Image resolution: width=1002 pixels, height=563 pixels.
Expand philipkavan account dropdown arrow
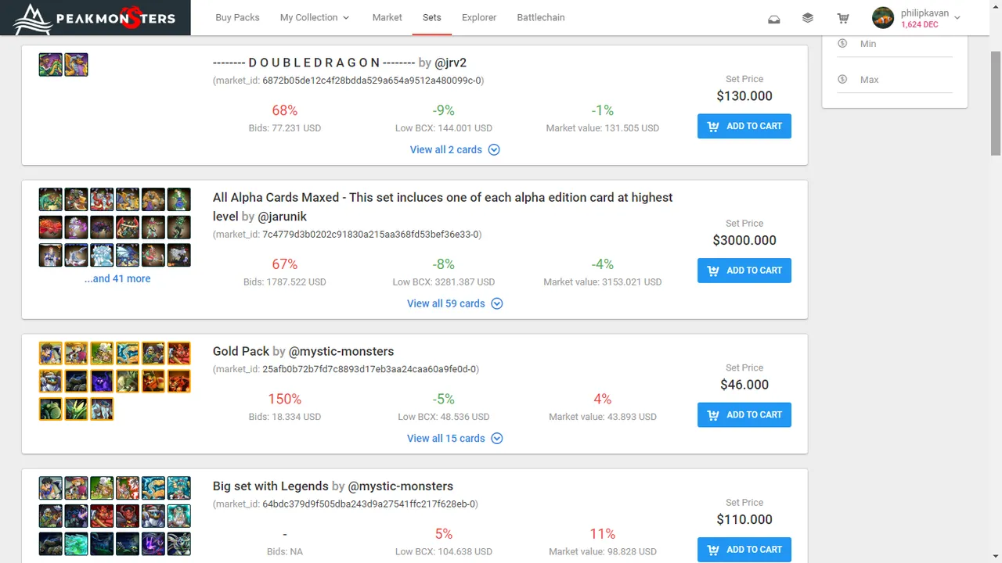pos(957,18)
